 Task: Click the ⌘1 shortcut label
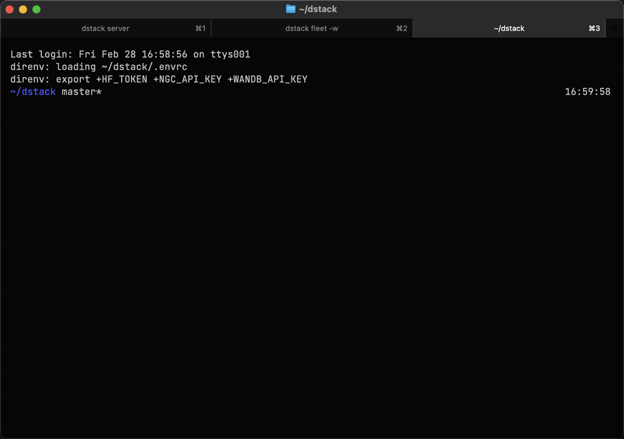pos(200,28)
